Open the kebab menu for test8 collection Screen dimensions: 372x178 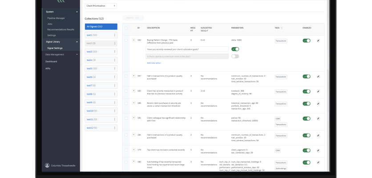click(115, 94)
